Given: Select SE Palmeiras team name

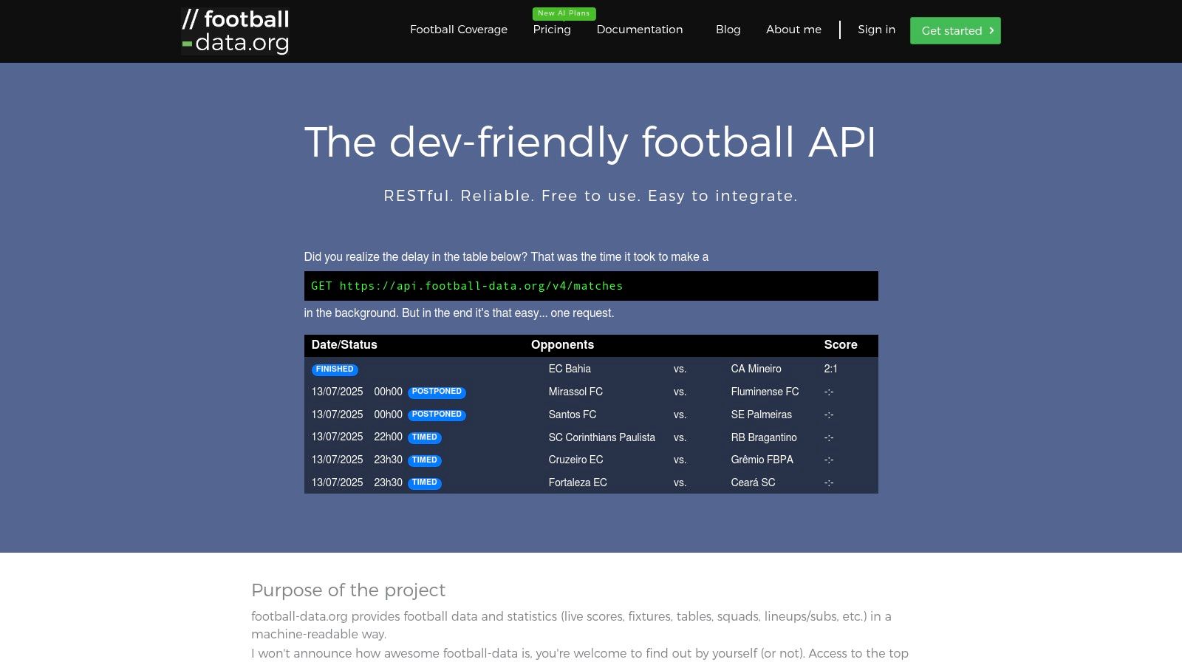Looking at the screenshot, I should tap(761, 415).
